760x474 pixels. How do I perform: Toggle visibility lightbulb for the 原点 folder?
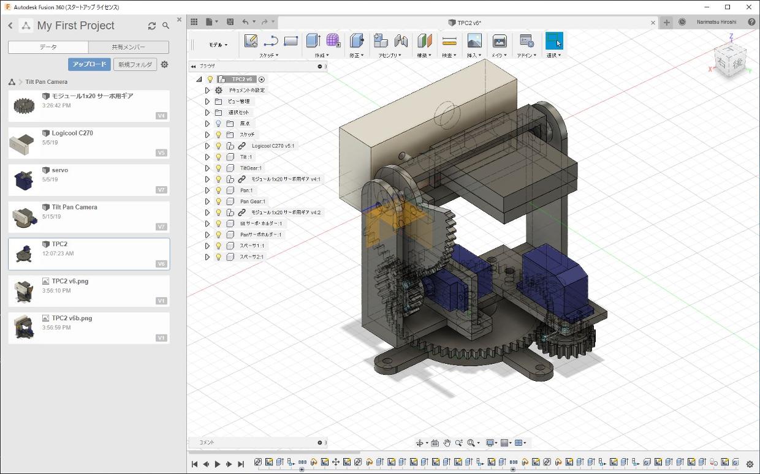coord(218,124)
